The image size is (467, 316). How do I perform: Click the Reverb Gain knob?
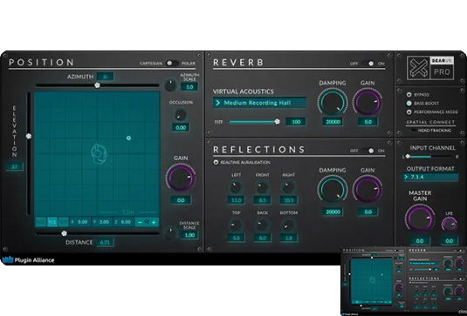coord(367,103)
